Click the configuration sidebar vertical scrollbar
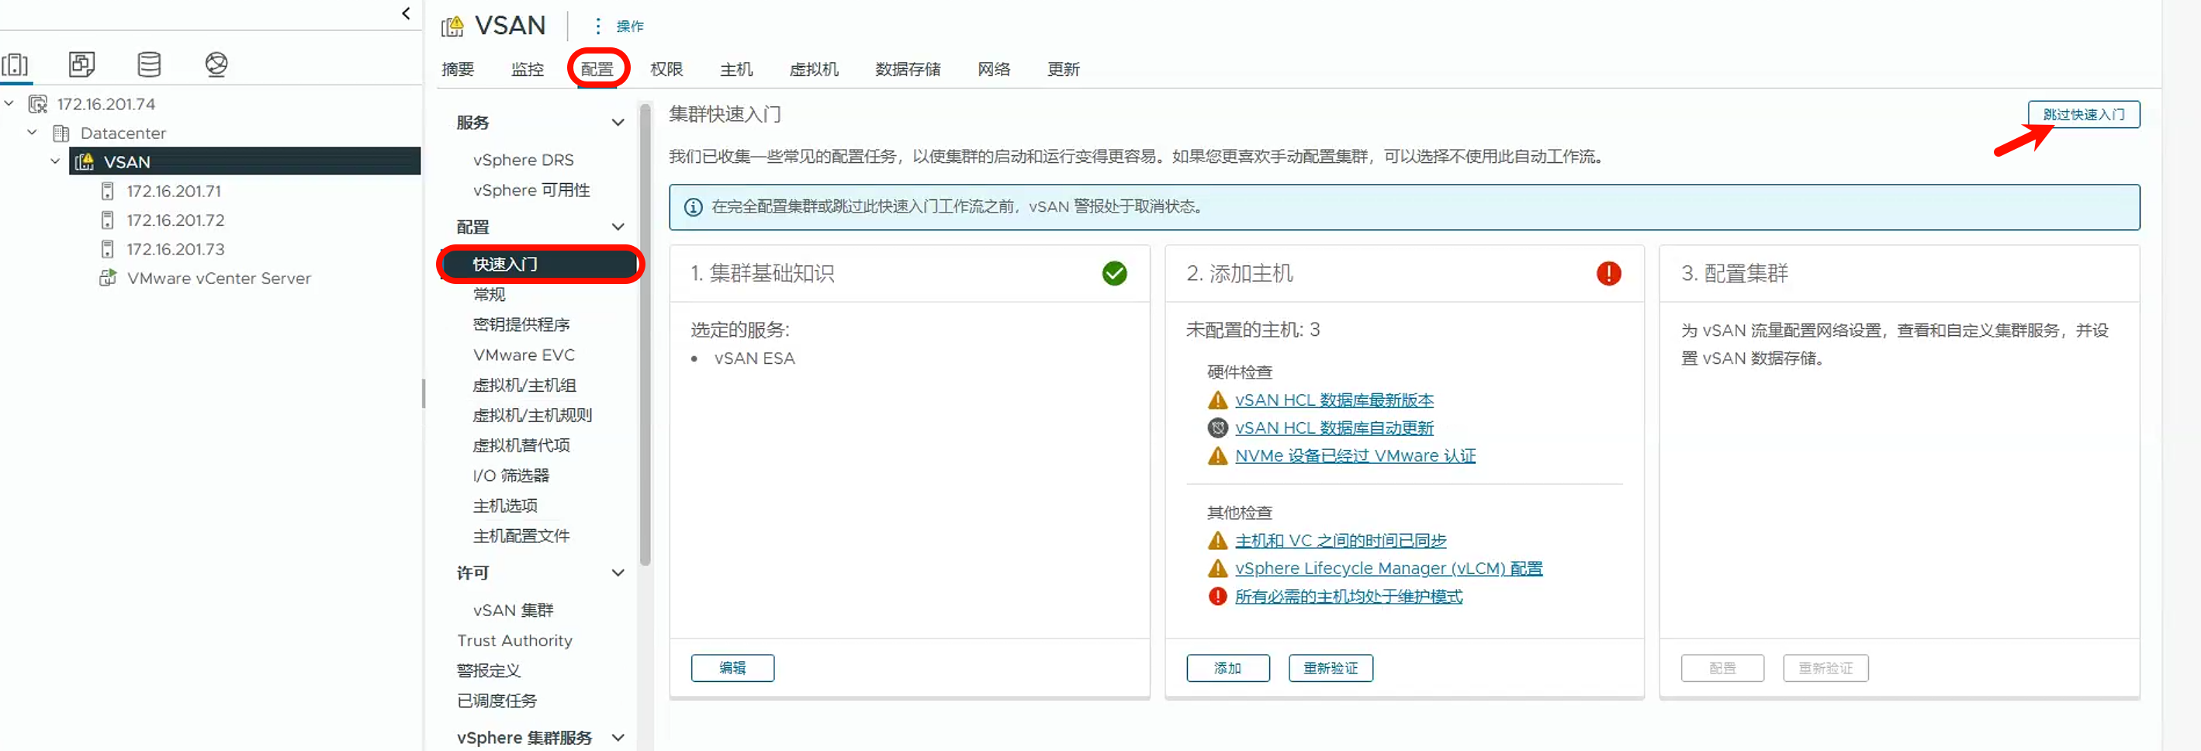Screen dimensions: 2201x751 point(645,335)
